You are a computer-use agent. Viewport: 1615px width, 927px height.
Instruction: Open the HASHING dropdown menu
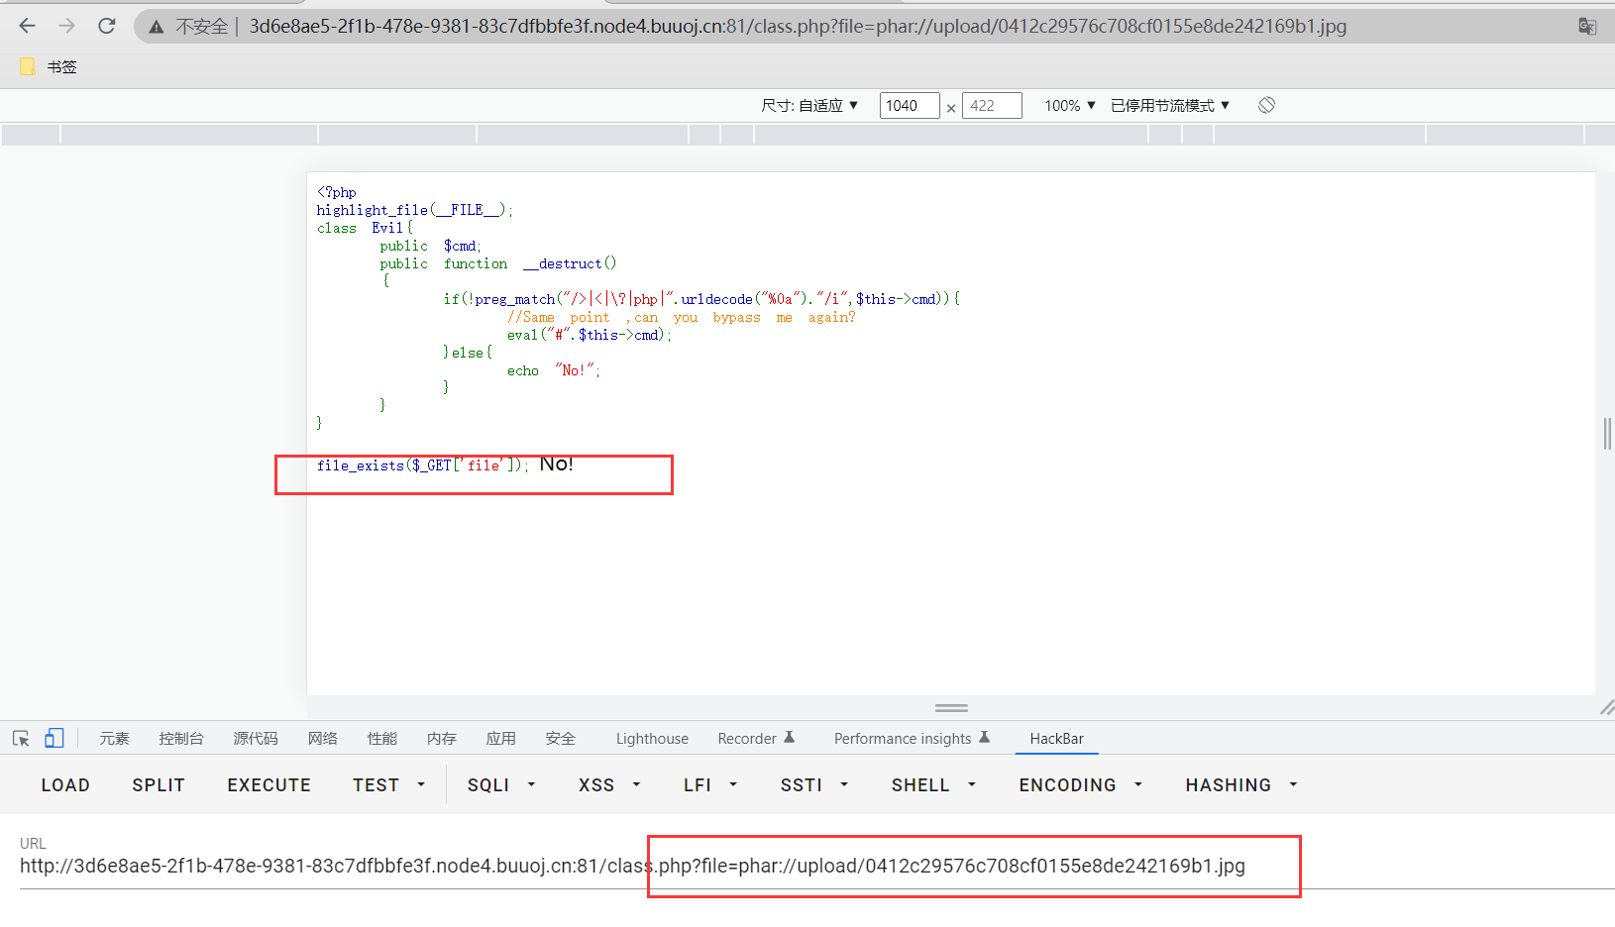point(1241,785)
